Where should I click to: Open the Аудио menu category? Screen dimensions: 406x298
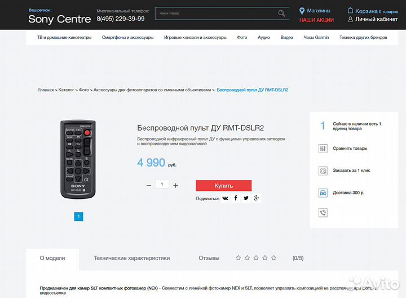tap(264, 38)
